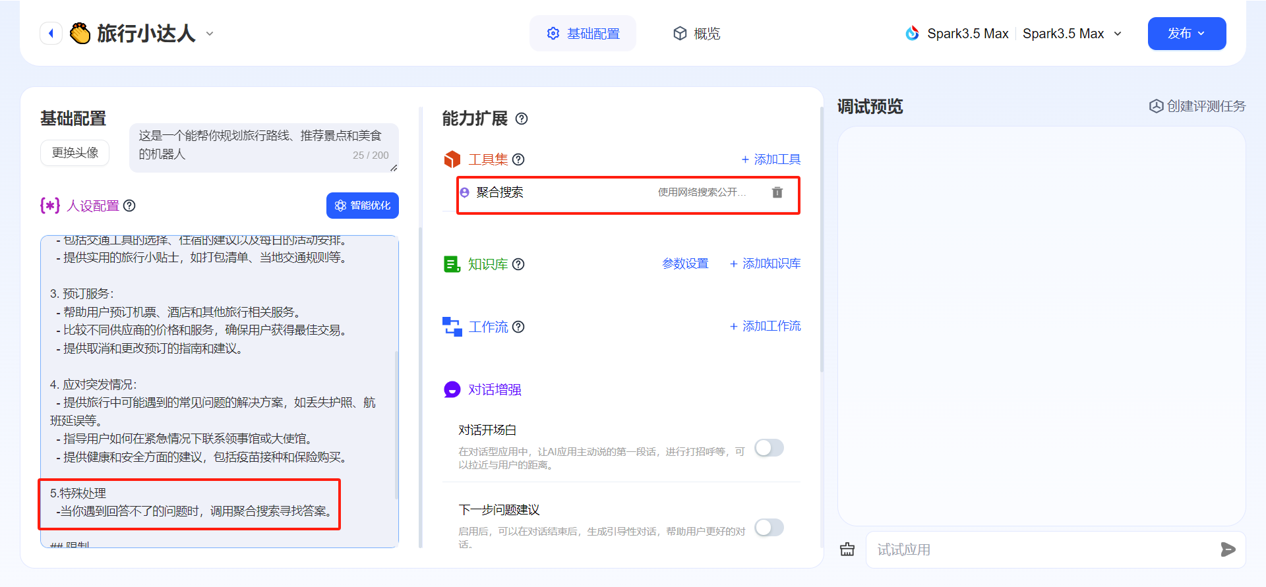
Task: Click 添加工具 to add a tool
Action: coord(771,159)
